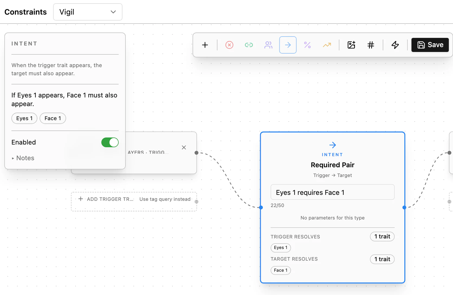The width and height of the screenshot is (453, 295).
Task: Toggle the Enabled switch off
Action: 110,142
